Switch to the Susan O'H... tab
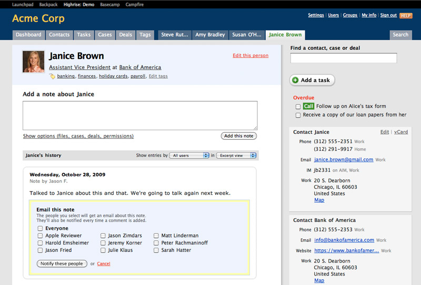 [x=246, y=35]
